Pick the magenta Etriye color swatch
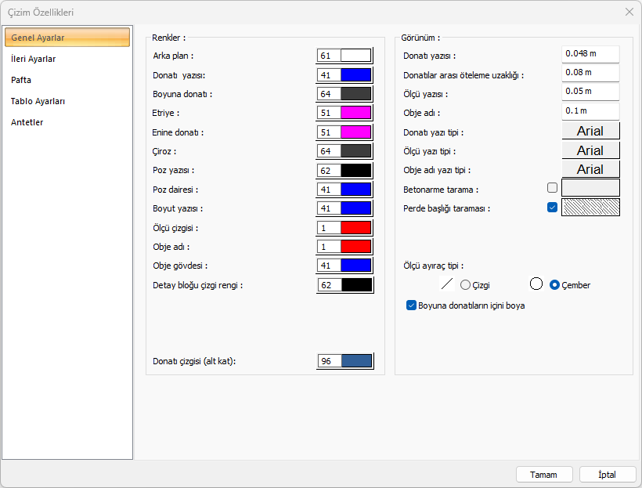The height and width of the screenshot is (488, 642). tap(356, 113)
